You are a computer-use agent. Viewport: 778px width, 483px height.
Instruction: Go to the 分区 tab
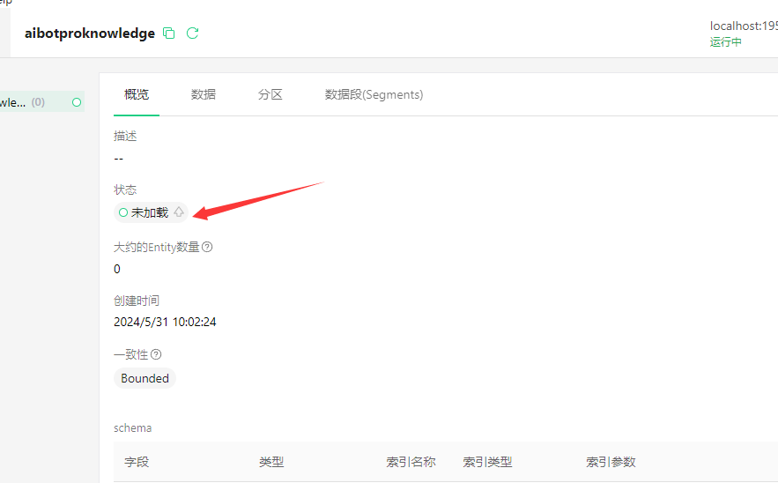tap(270, 94)
